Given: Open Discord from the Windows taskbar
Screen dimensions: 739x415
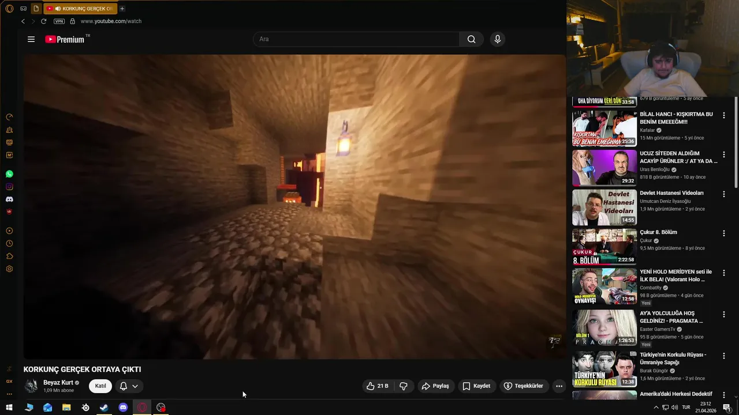Looking at the screenshot, I should pos(123,408).
